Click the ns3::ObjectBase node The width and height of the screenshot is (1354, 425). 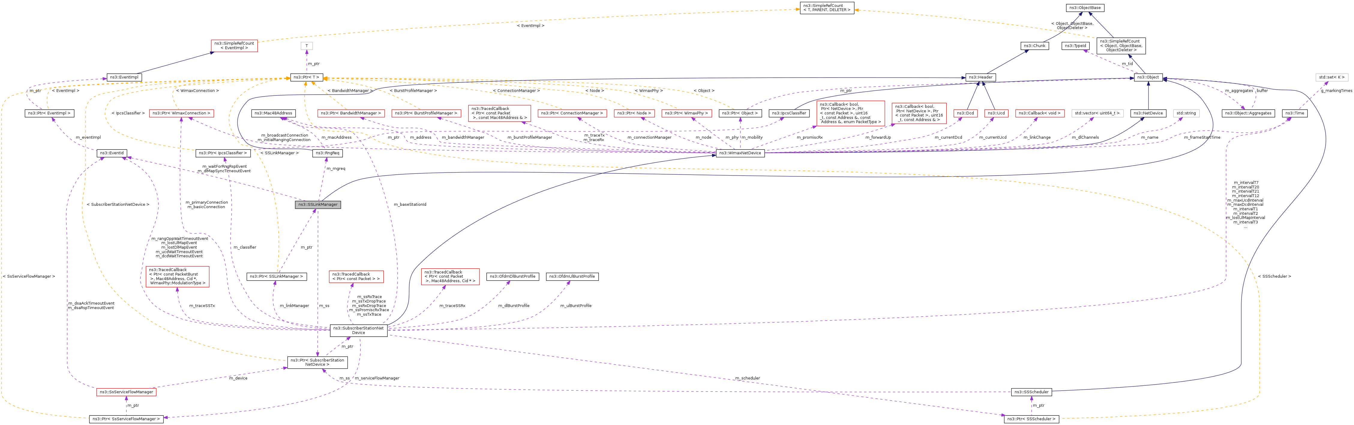click(x=1085, y=8)
